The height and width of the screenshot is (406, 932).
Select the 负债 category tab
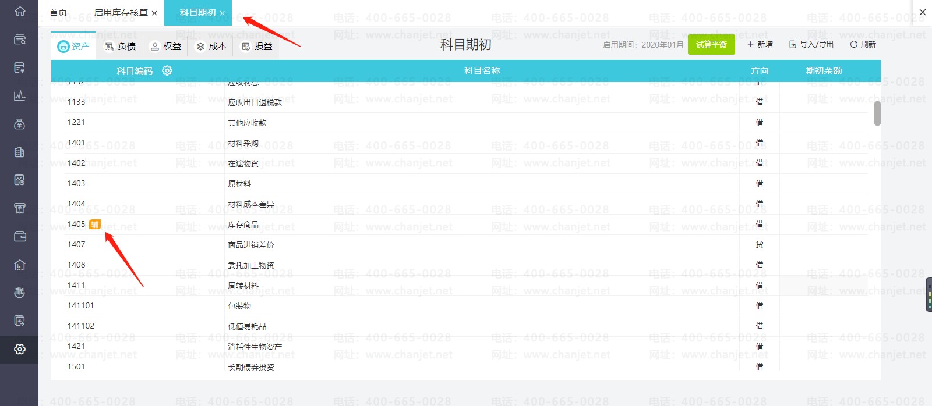[120, 46]
